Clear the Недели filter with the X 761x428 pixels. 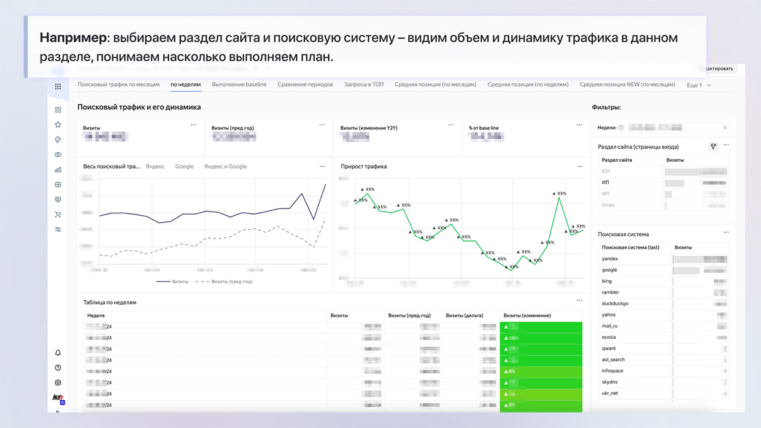[725, 128]
